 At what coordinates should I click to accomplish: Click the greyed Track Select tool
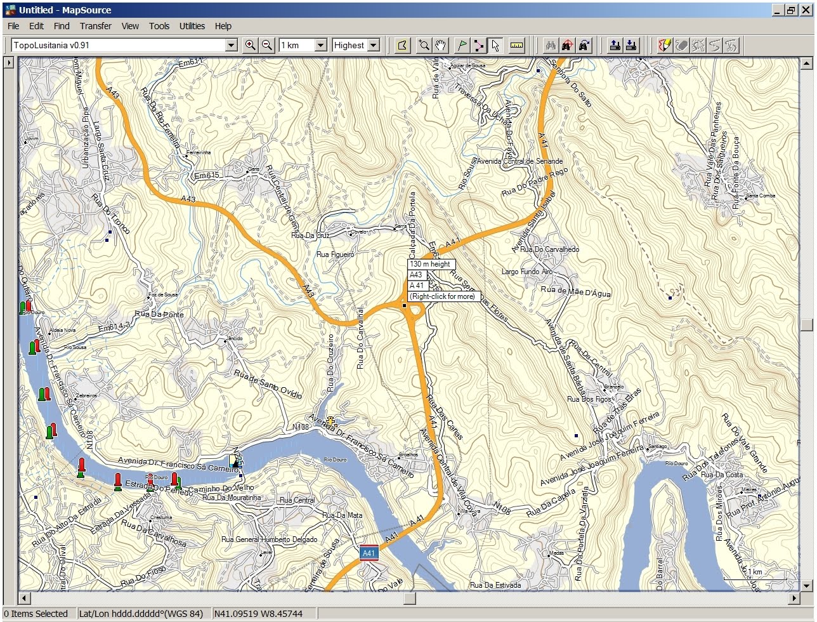tap(698, 45)
